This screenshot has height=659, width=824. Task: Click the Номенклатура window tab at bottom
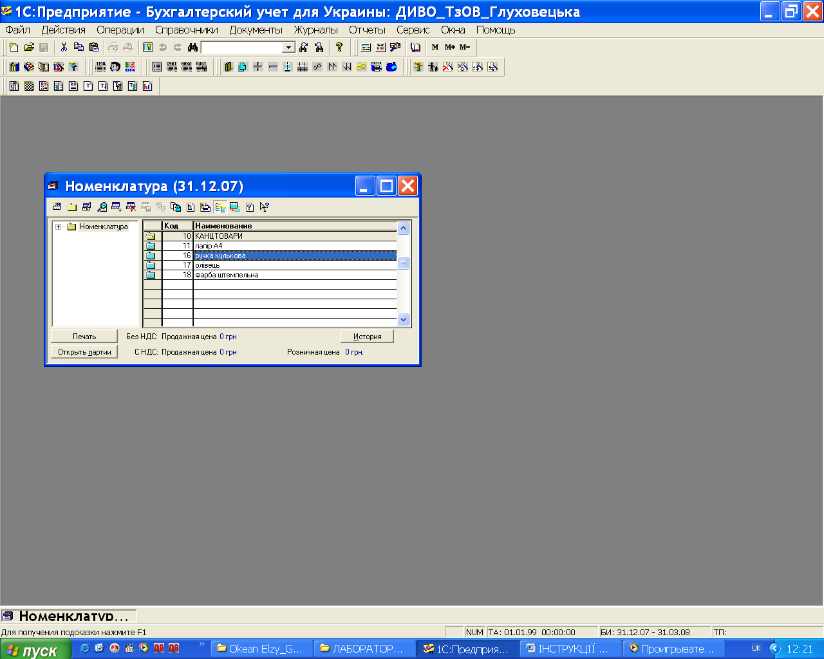point(69,616)
